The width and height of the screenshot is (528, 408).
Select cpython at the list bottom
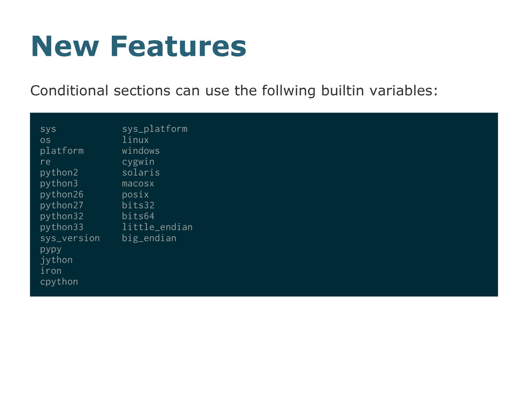point(59,282)
